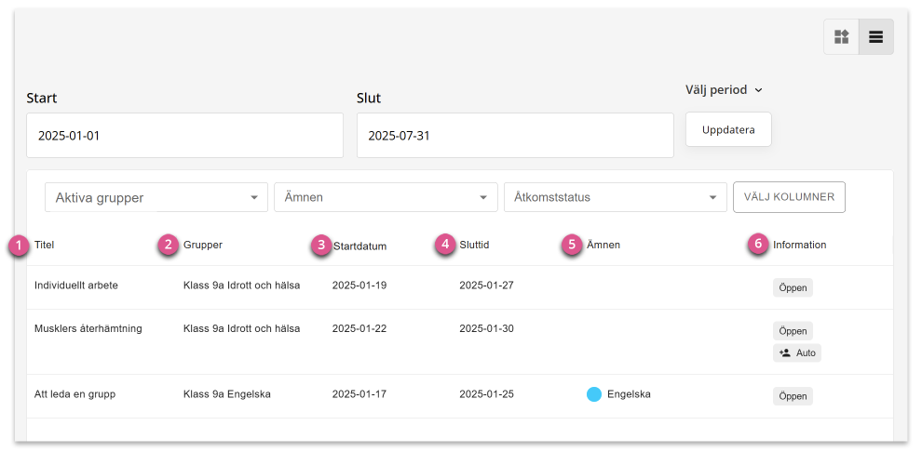Click numbered marker 4 beside Sluttid
The width and height of the screenshot is (922, 452).
tap(445, 245)
